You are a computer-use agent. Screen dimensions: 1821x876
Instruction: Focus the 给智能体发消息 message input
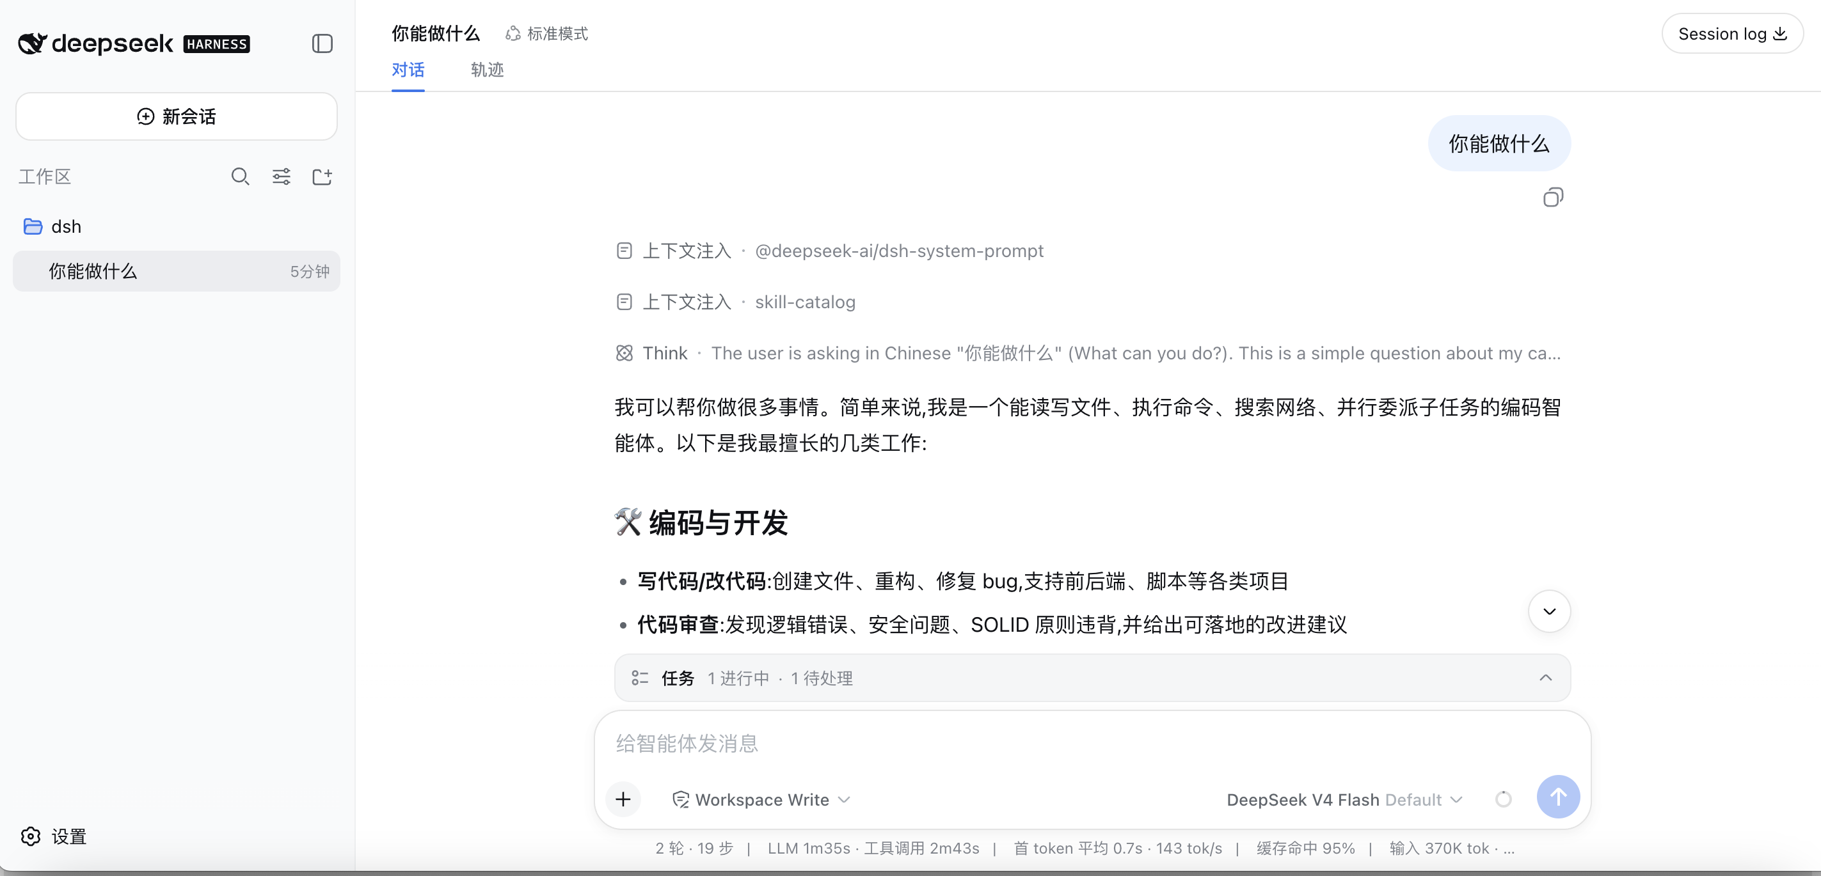tap(1092, 743)
